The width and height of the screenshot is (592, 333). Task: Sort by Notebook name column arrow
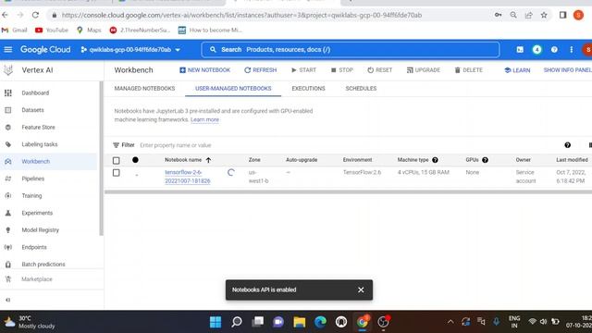208,160
